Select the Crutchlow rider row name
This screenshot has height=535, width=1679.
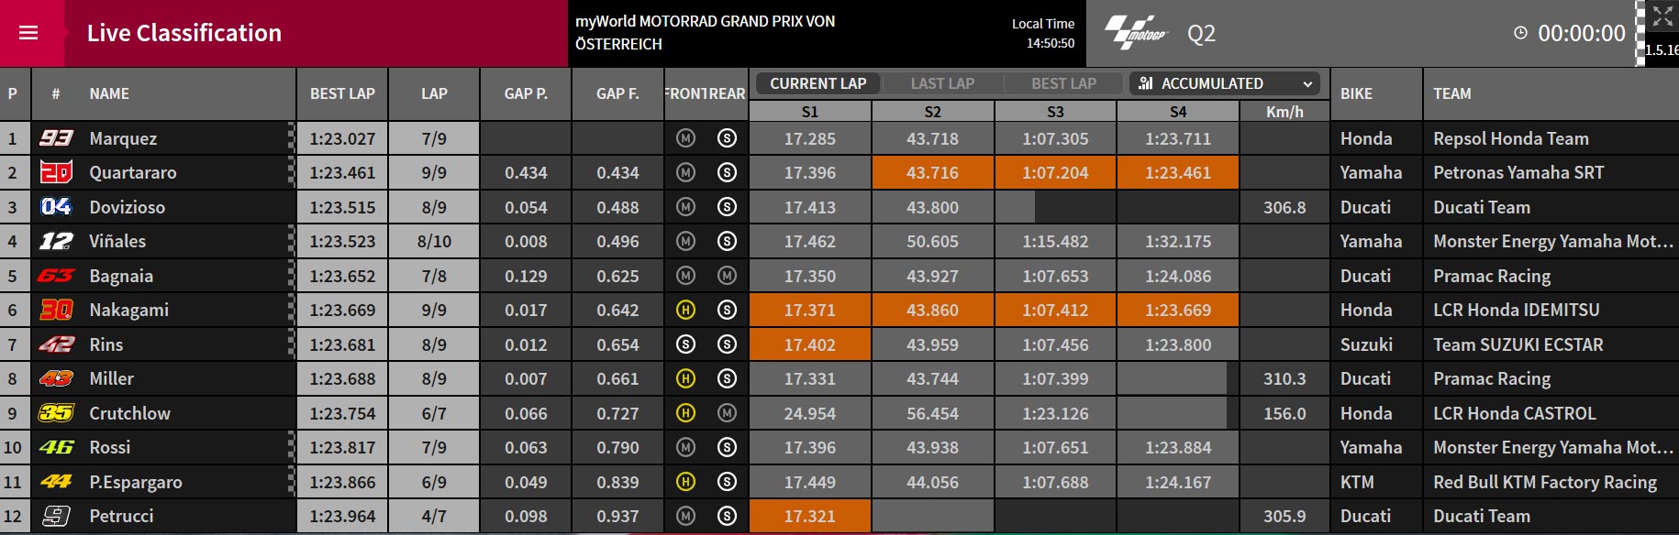pos(129,413)
